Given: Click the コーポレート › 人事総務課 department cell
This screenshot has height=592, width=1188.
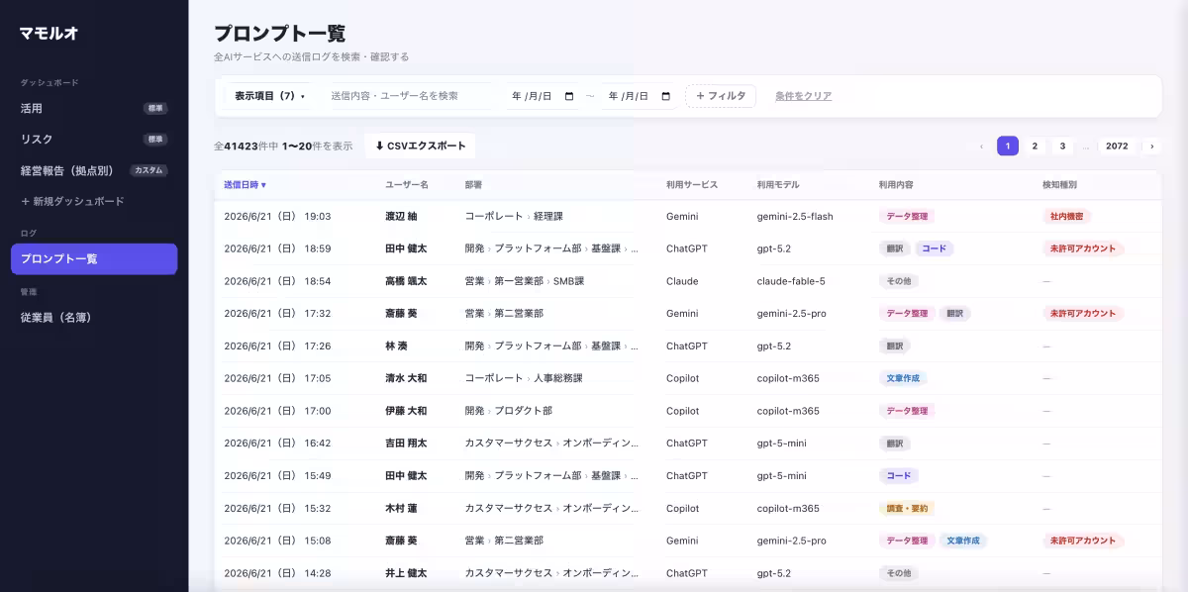Looking at the screenshot, I should (524, 378).
